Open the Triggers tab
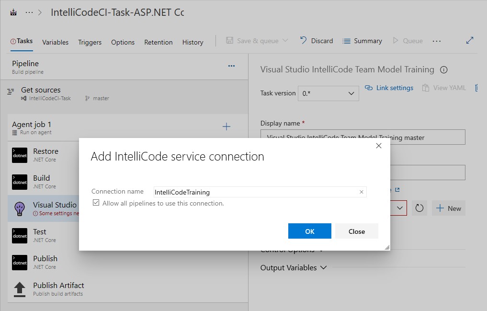Screen dimensions: 487x311 coord(90,42)
